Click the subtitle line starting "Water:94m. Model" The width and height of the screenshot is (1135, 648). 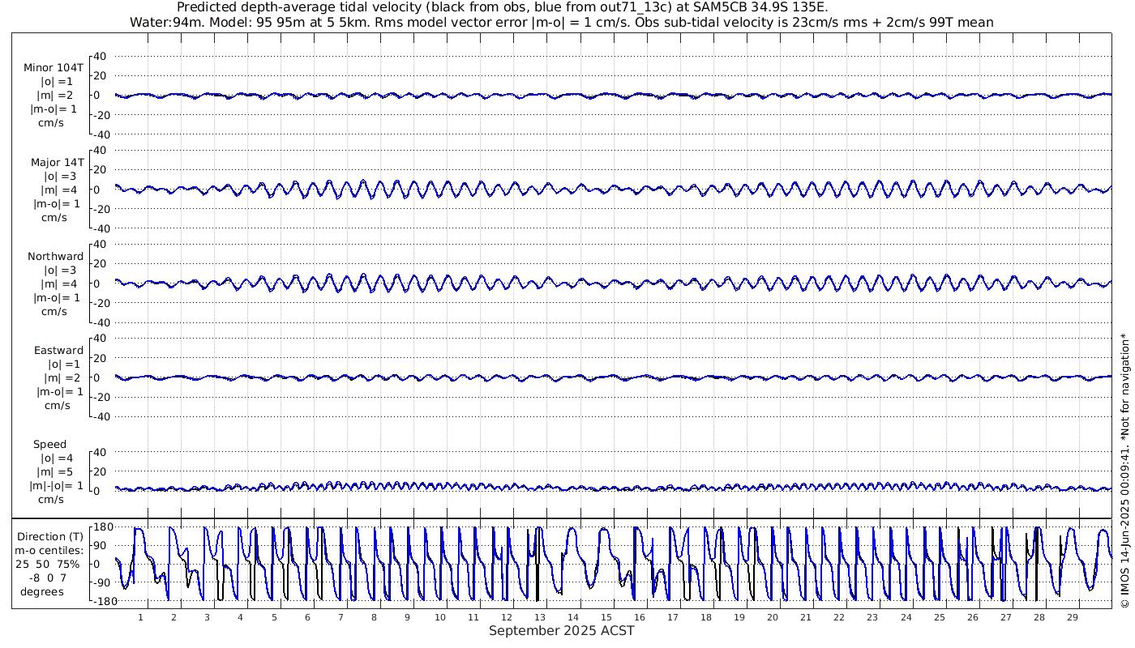[x=562, y=22]
